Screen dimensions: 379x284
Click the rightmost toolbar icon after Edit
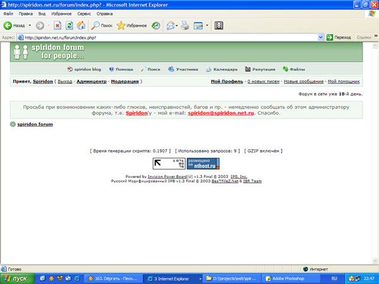(219, 25)
